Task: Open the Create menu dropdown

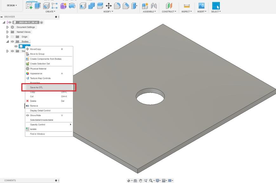Action: click(x=50, y=11)
